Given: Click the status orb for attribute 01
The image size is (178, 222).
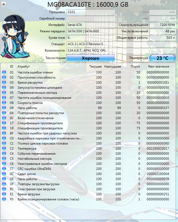Looking at the screenshot, I should coord(4,72).
